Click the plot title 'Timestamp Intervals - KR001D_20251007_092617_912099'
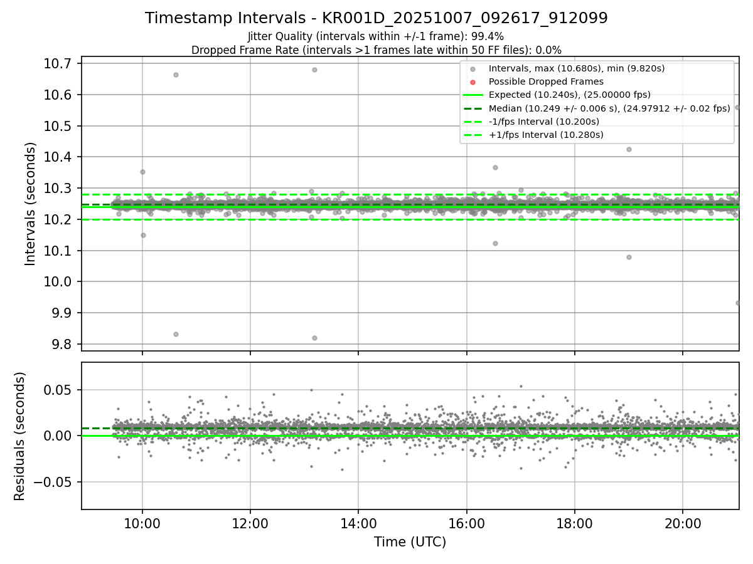This screenshot has height=564, width=753. pyautogui.click(x=376, y=18)
